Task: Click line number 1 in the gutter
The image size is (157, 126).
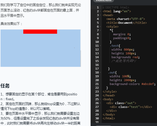Action: (98, 7)
